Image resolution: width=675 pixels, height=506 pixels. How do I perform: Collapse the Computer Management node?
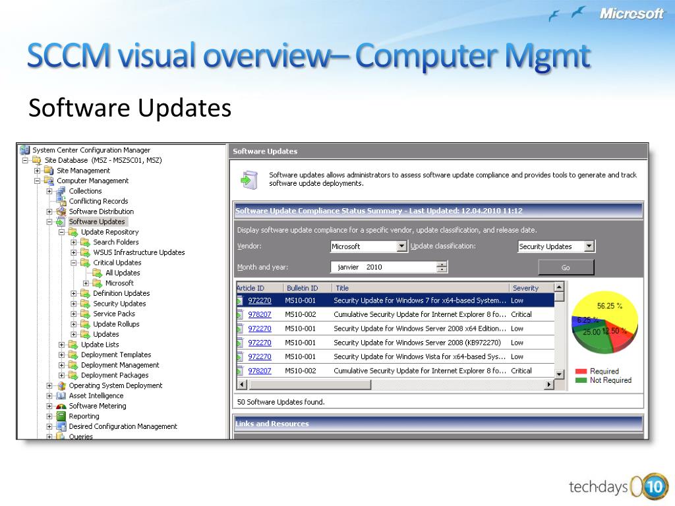[37, 181]
